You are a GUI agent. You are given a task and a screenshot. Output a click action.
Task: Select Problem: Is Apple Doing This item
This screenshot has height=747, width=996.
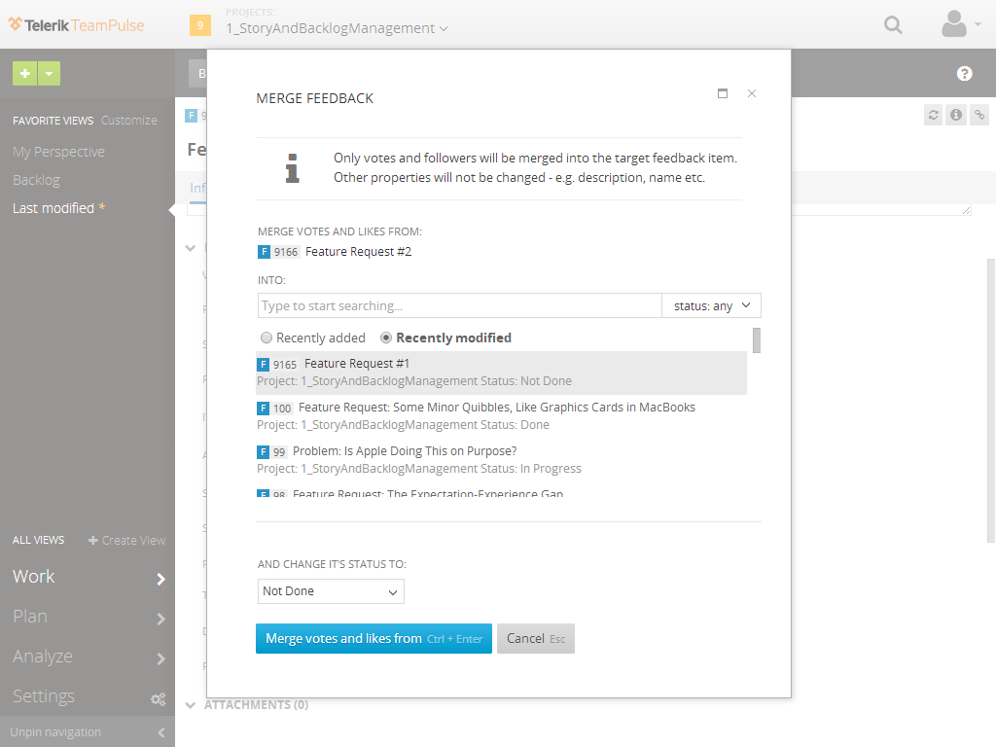coord(501,460)
